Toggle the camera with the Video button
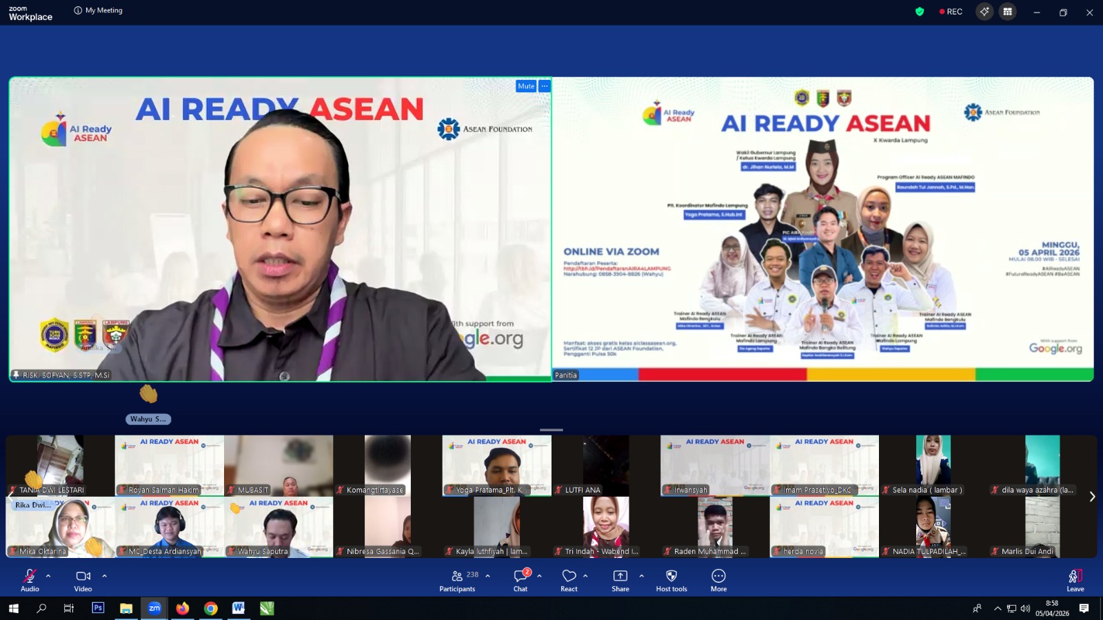 tap(83, 579)
